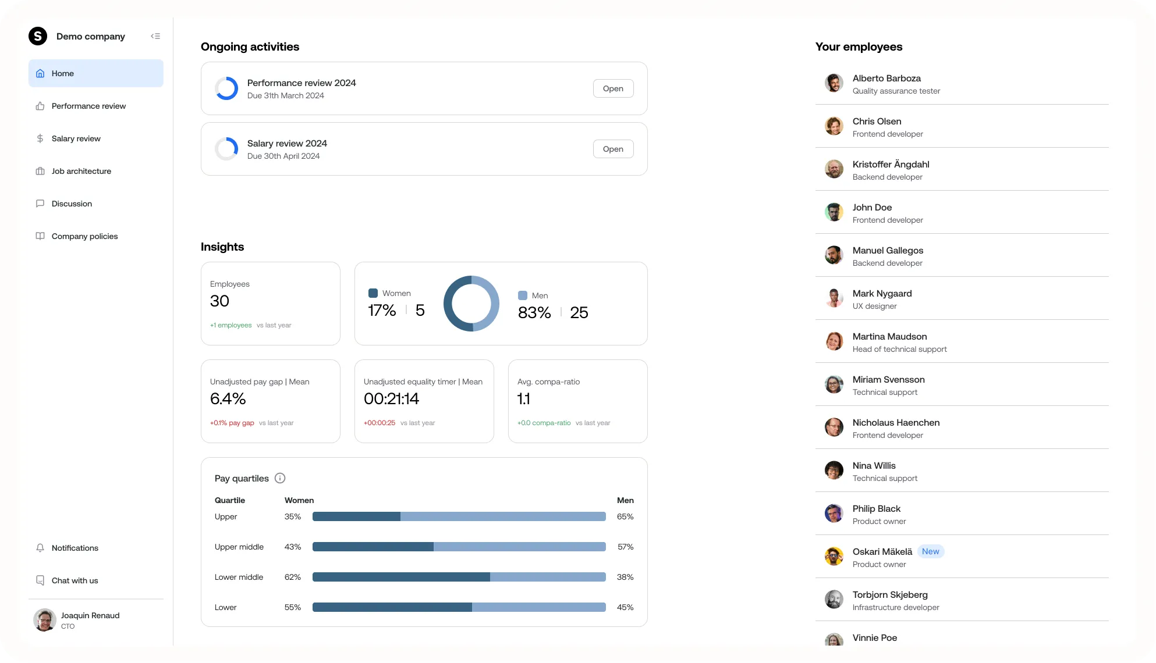The width and height of the screenshot is (1156, 663).
Task: Click the Performance review thumbs-up icon
Action: click(x=40, y=106)
